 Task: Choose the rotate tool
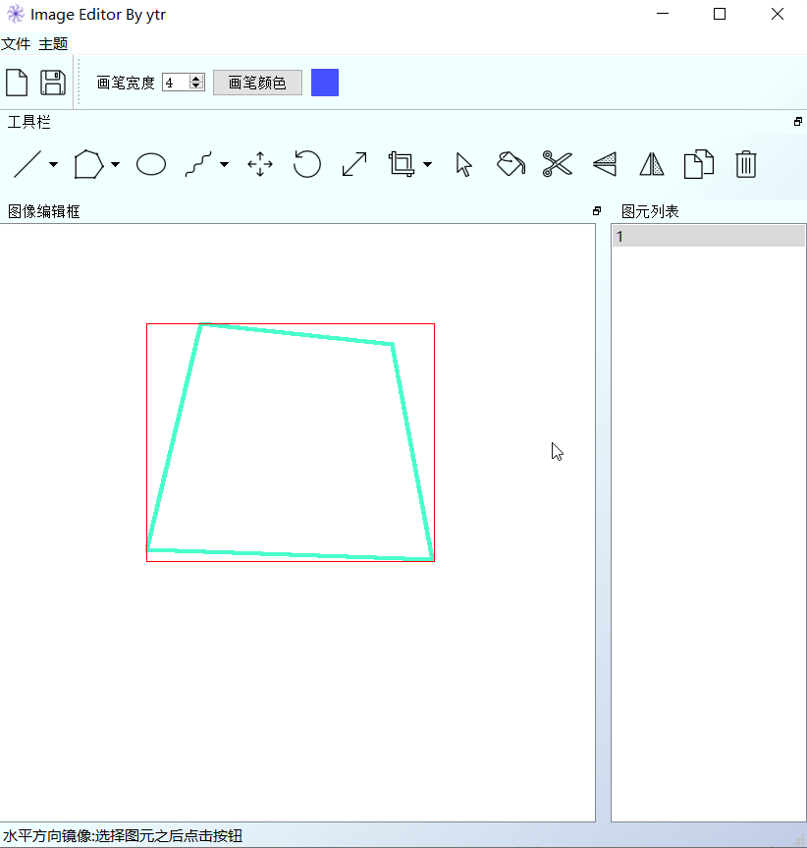[307, 164]
